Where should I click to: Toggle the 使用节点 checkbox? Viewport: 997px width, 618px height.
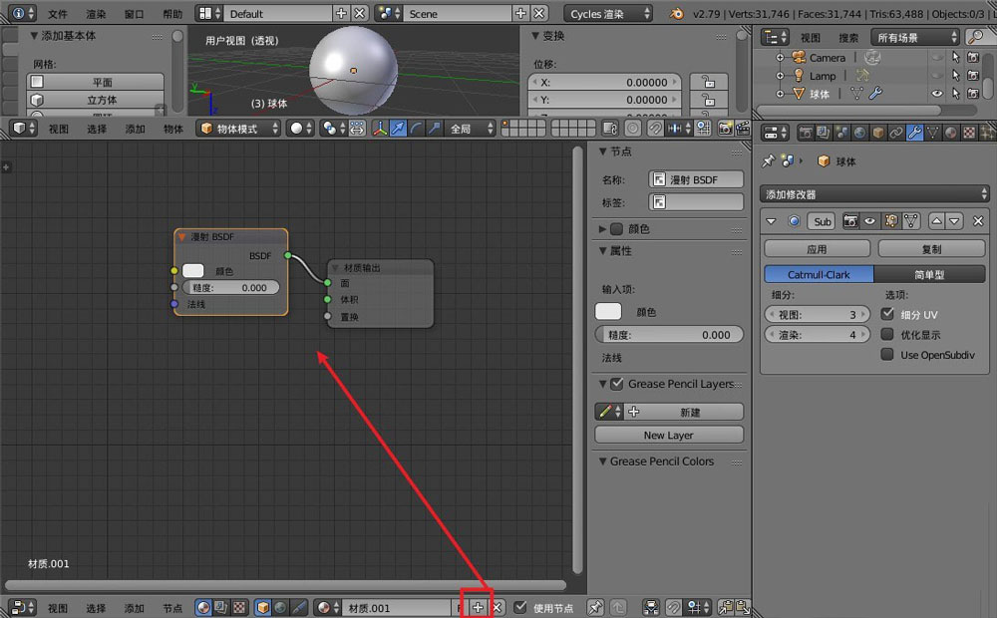coord(520,606)
